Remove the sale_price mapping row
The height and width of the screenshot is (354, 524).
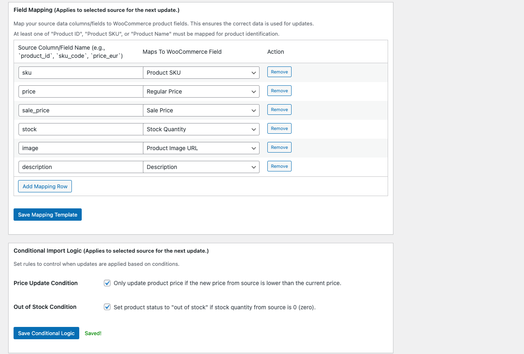point(279,110)
